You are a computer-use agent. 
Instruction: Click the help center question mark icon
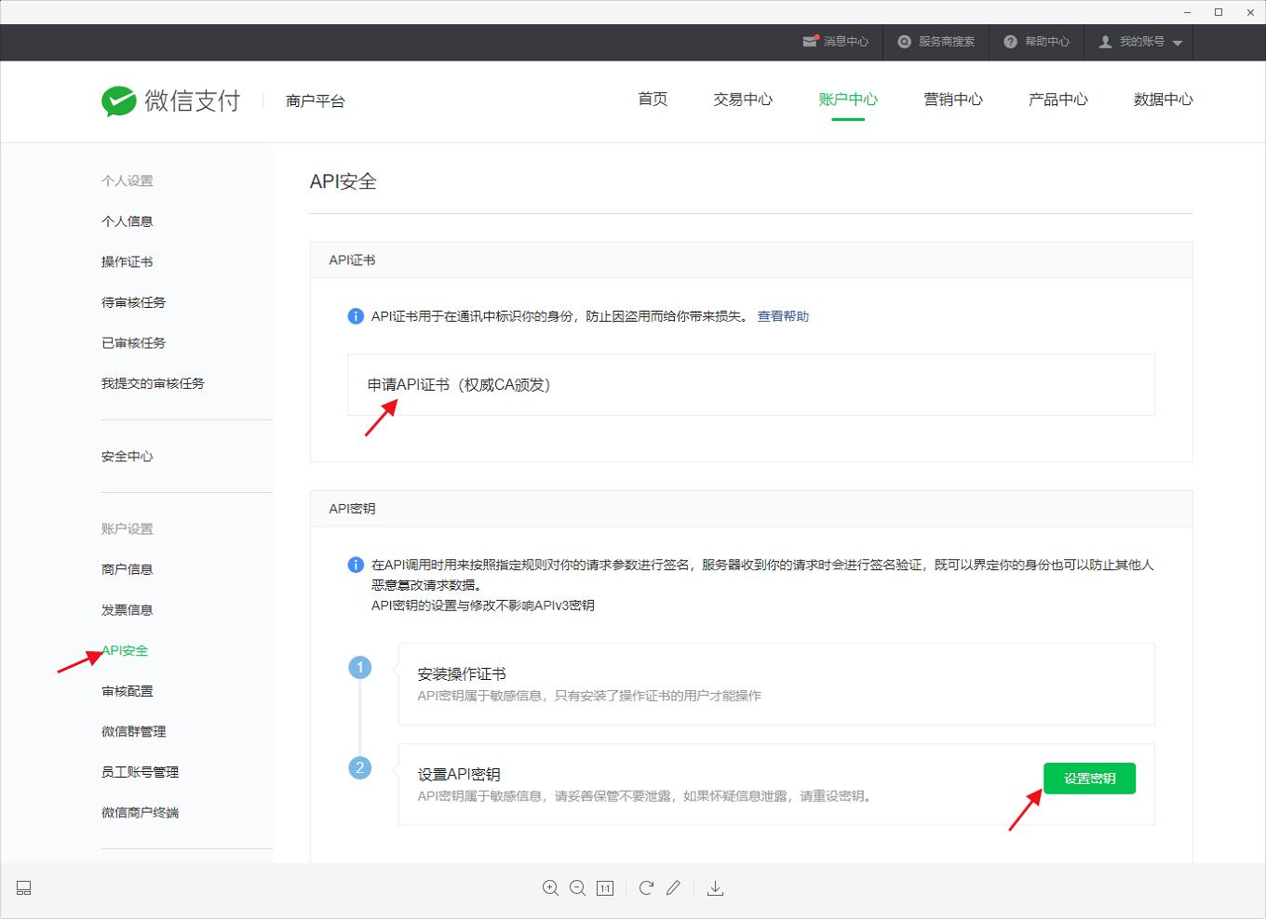tap(1010, 42)
